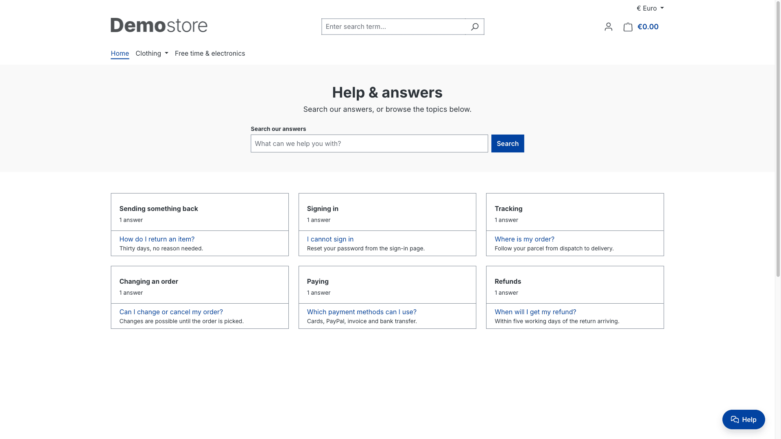Image resolution: width=781 pixels, height=439 pixels.
Task: Focus the 'Enter search term...' field
Action: (393, 27)
